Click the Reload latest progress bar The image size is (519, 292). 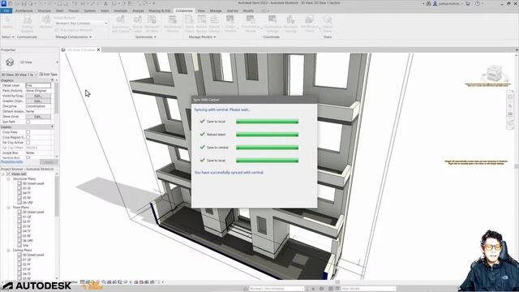point(267,135)
